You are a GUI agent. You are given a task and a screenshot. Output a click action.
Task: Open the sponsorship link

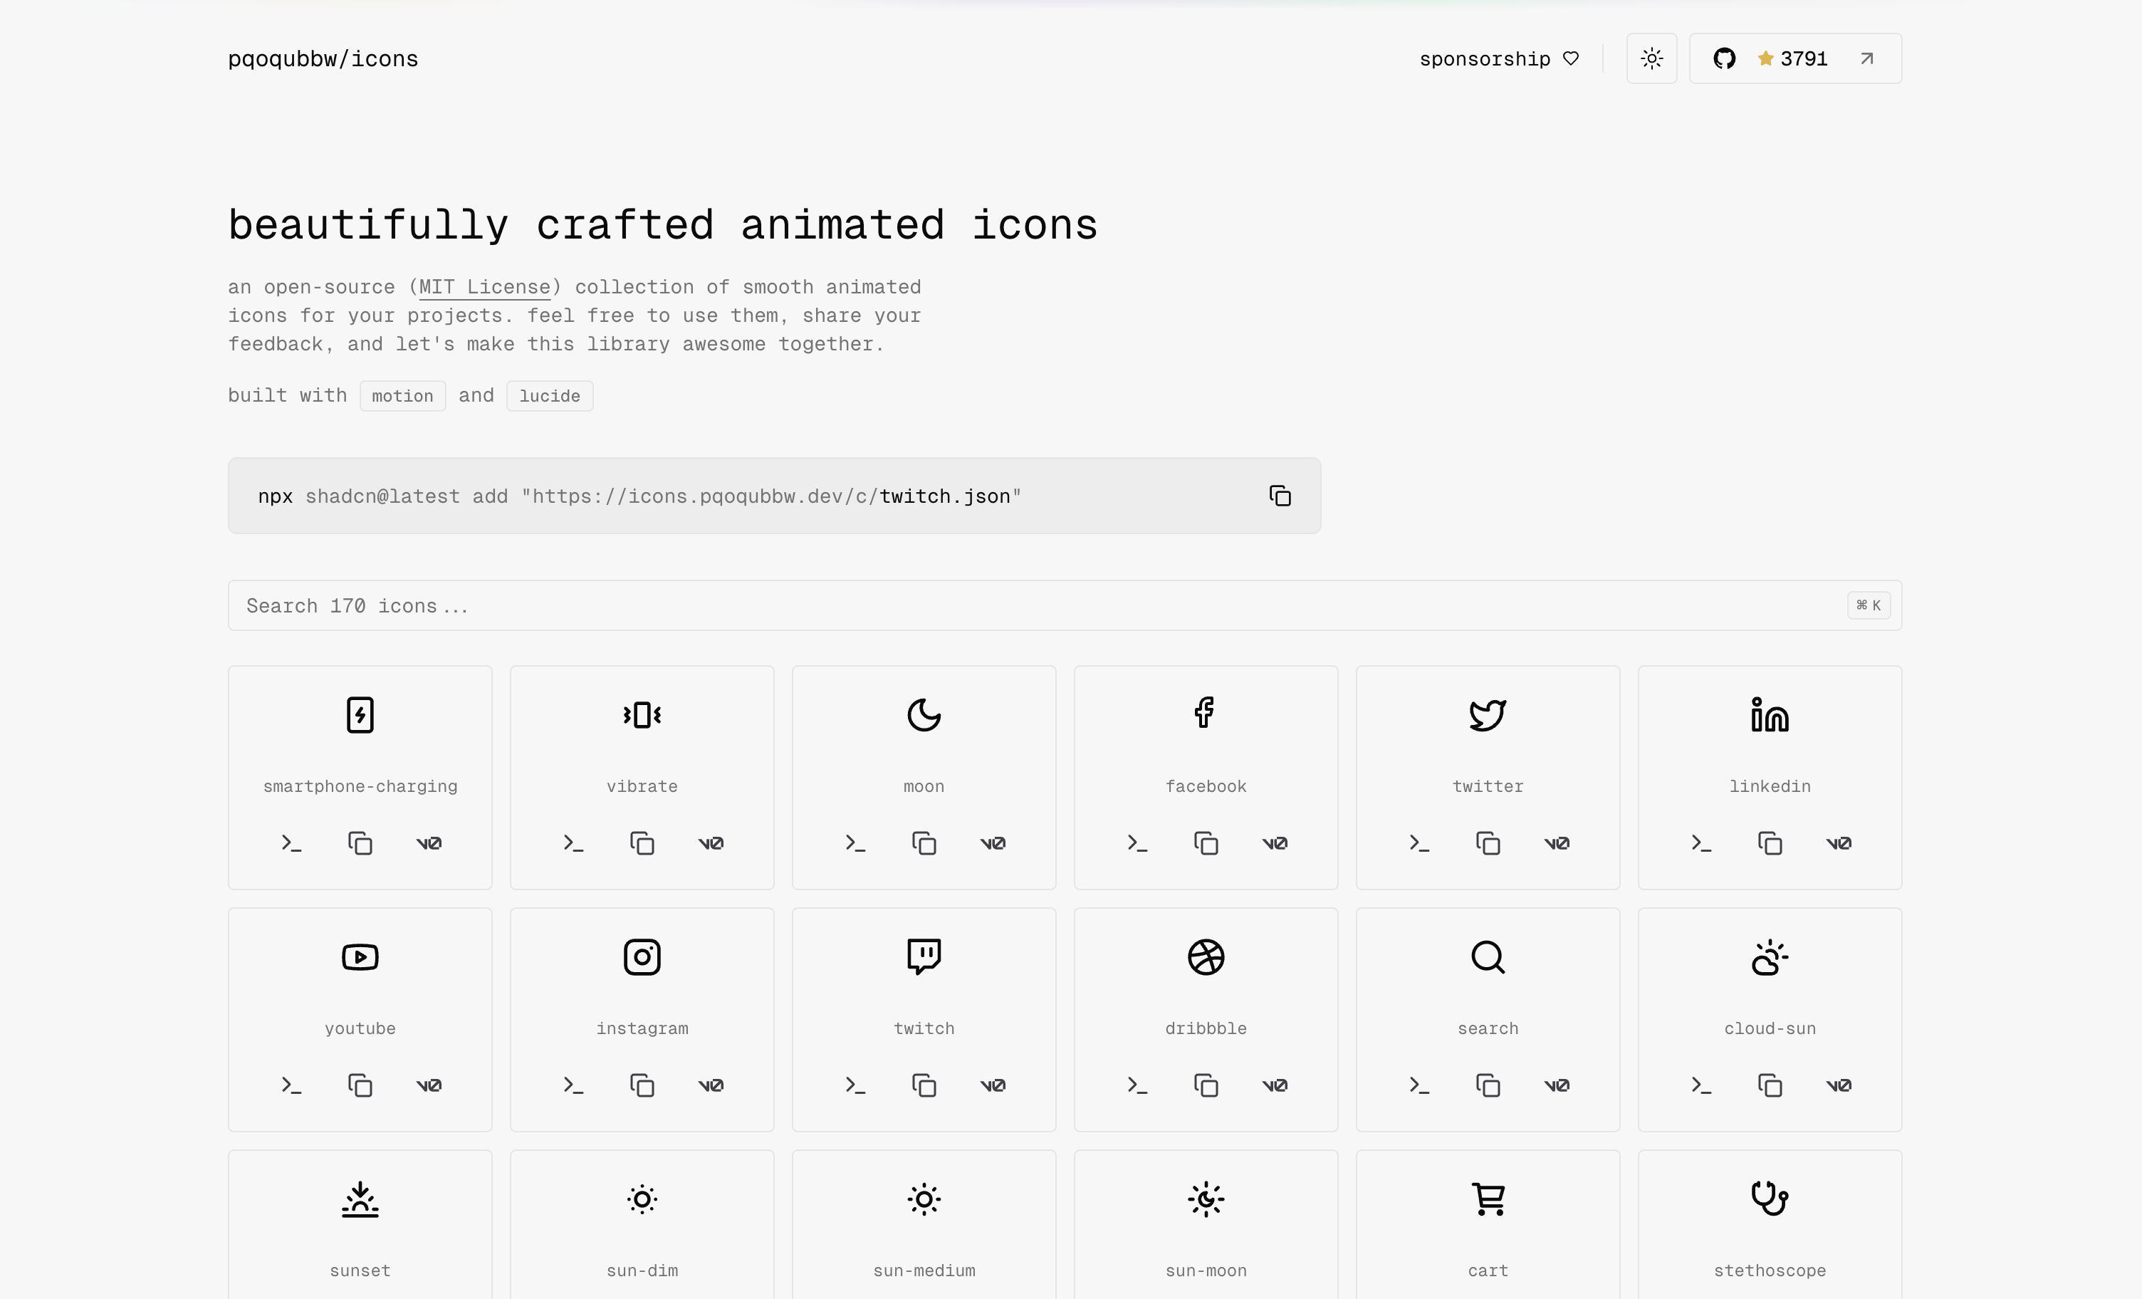click(1499, 58)
